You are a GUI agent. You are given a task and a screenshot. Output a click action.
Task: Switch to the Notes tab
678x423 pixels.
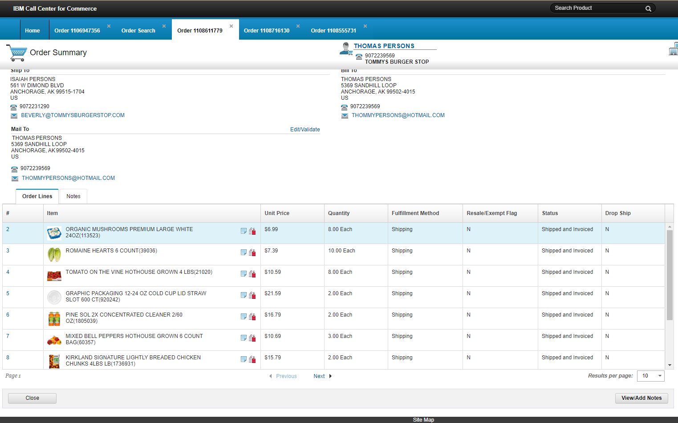coord(73,196)
